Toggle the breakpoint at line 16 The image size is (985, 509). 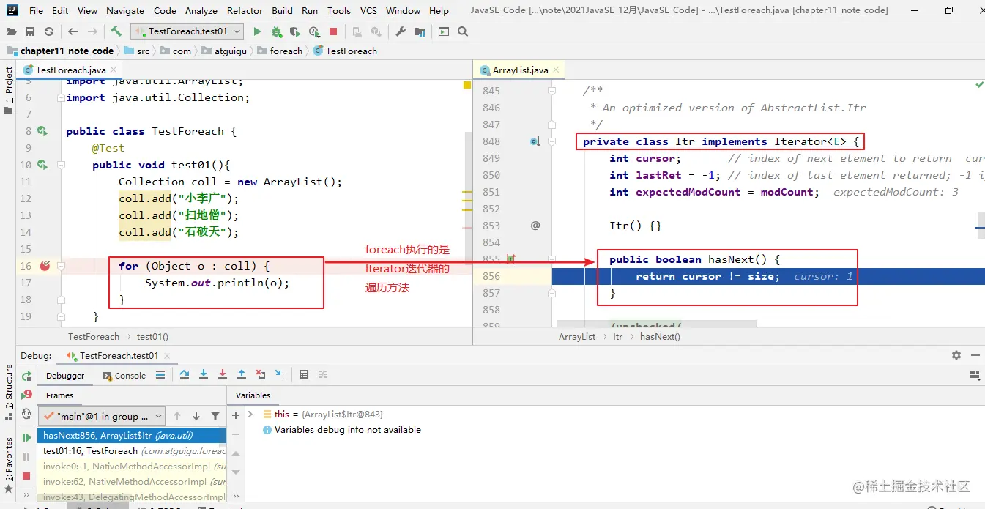tap(45, 266)
